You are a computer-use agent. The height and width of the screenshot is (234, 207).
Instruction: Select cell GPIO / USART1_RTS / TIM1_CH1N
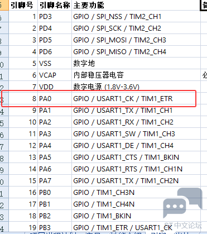(136, 169)
